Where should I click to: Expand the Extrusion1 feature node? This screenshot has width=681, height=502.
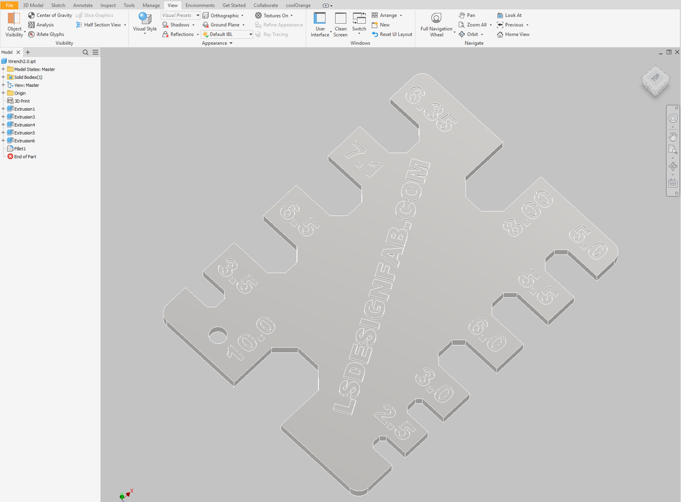click(x=3, y=109)
